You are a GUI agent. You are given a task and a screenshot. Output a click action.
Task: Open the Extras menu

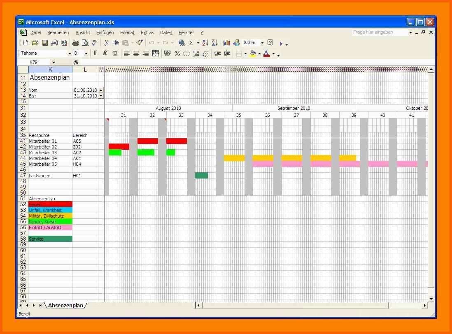147,32
